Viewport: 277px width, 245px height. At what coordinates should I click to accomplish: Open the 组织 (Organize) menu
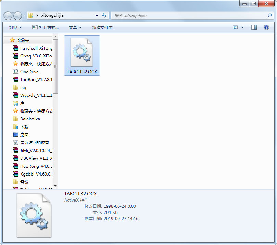(14, 27)
